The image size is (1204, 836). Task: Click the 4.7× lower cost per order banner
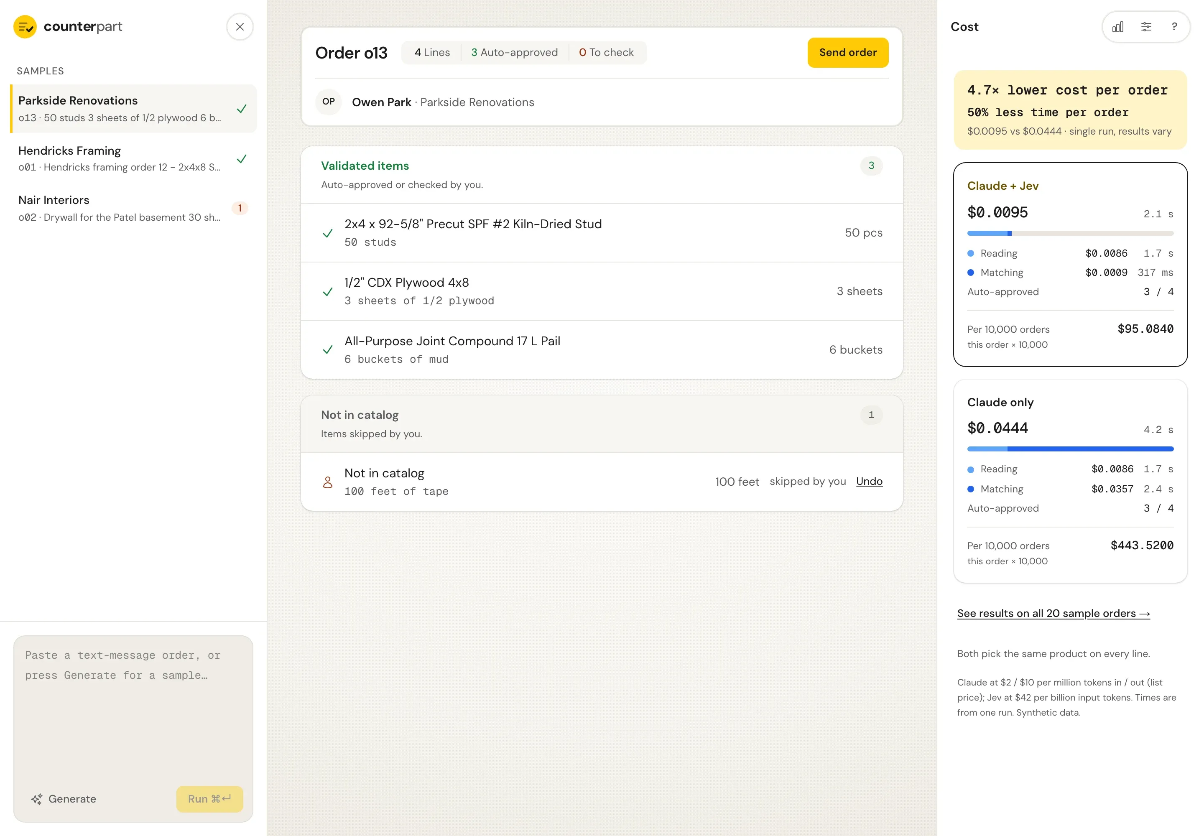point(1070,110)
